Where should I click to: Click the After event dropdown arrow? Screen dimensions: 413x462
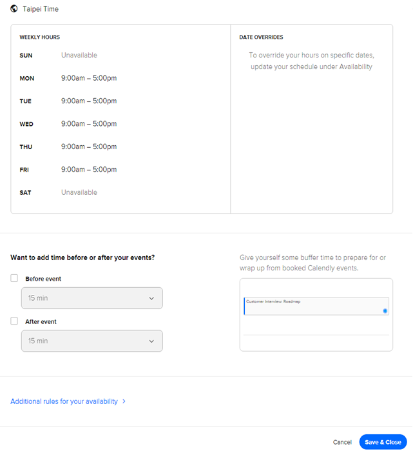click(151, 341)
